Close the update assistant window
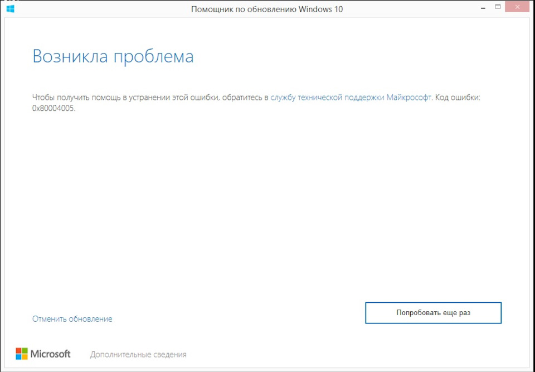Image resolution: width=535 pixels, height=372 pixels. [517, 7]
